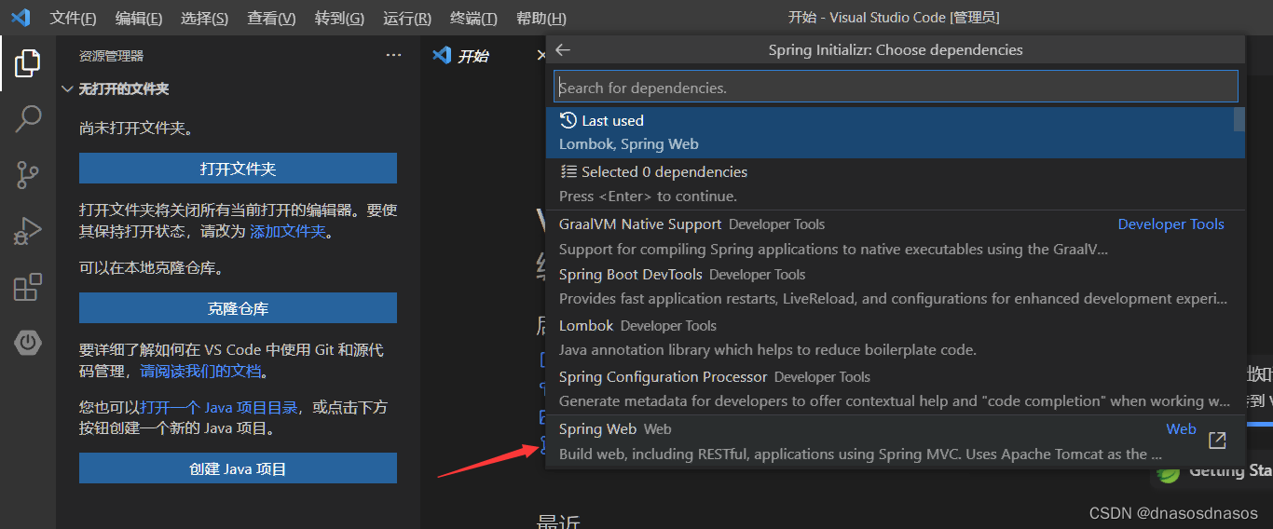Click the dependency list scrollbar thumb

pyautogui.click(x=1239, y=119)
